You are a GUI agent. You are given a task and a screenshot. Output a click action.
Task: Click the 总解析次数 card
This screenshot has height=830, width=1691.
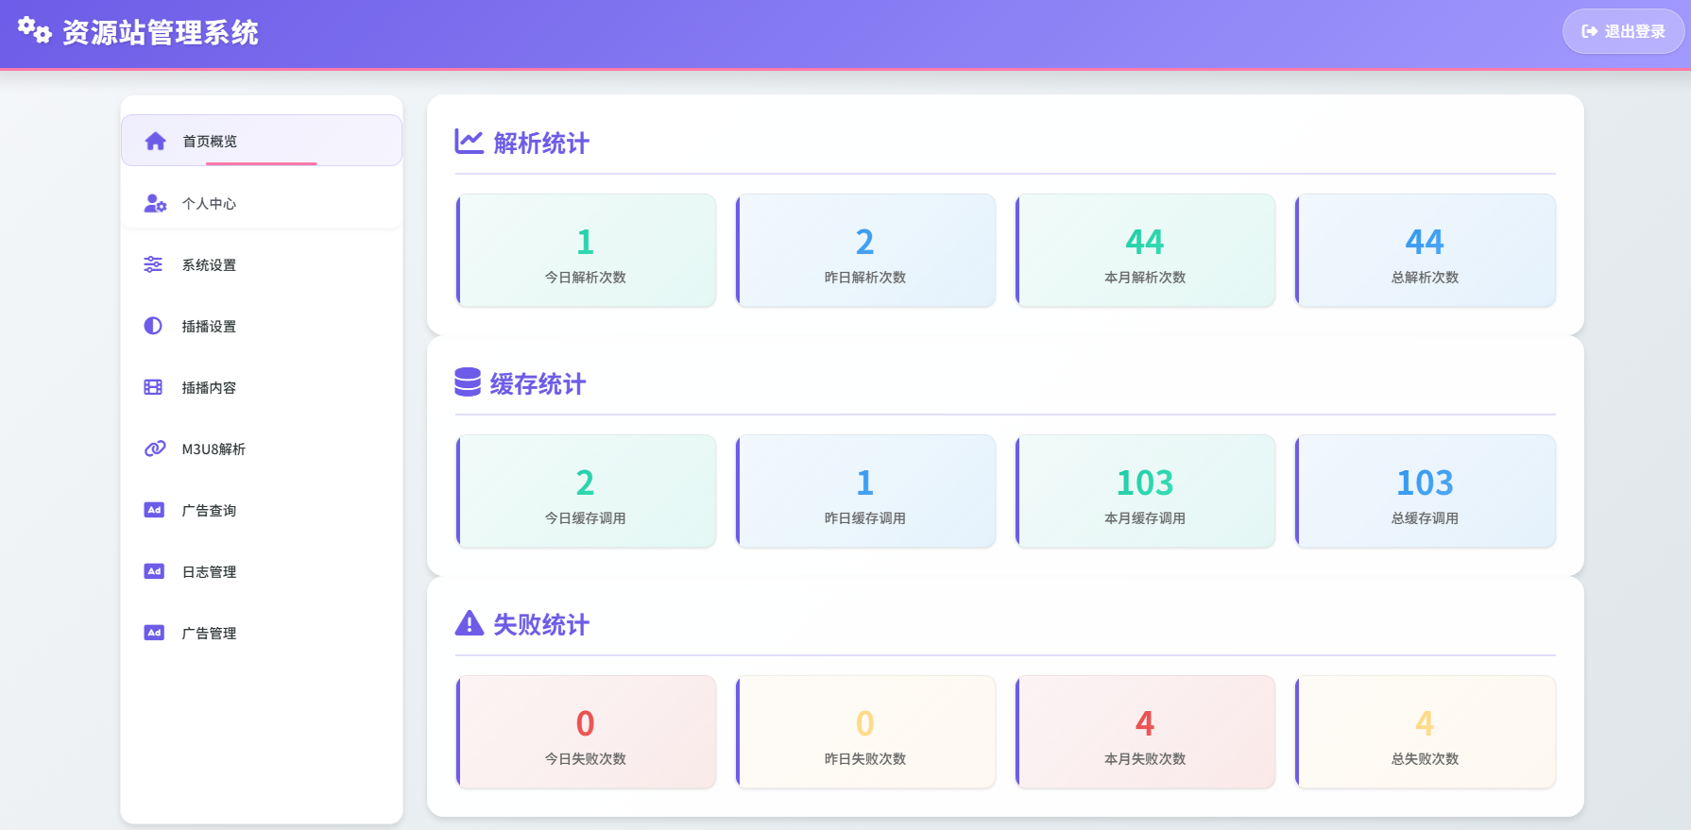(1425, 250)
